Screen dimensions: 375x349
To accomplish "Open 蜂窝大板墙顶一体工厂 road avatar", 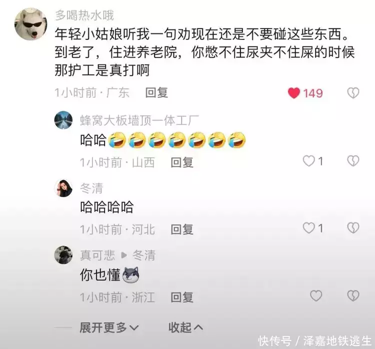I will (63, 120).
